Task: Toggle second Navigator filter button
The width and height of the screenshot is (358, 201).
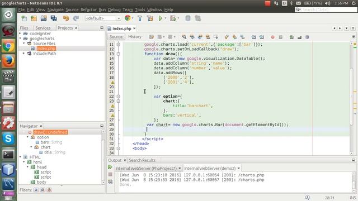Action: coord(43,190)
